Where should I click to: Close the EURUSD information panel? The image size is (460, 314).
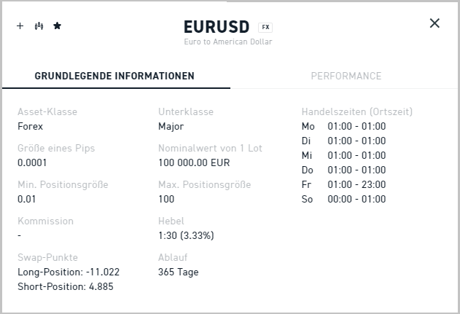click(x=434, y=23)
